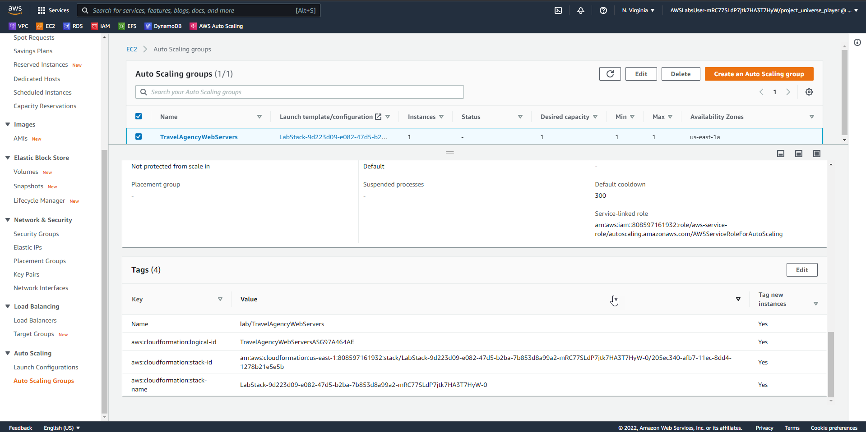Image resolution: width=866 pixels, height=432 pixels.
Task: Open IAM shortcut in favorites bar
Action: click(101, 26)
